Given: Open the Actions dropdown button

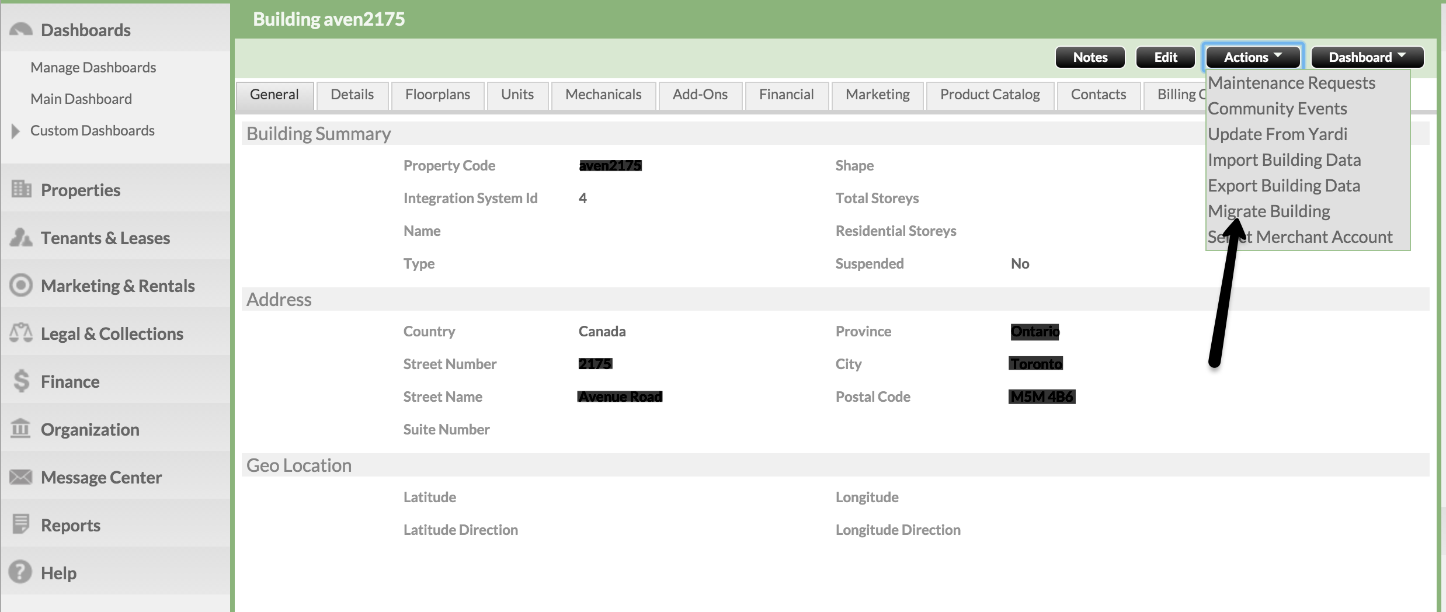Looking at the screenshot, I should [x=1252, y=57].
